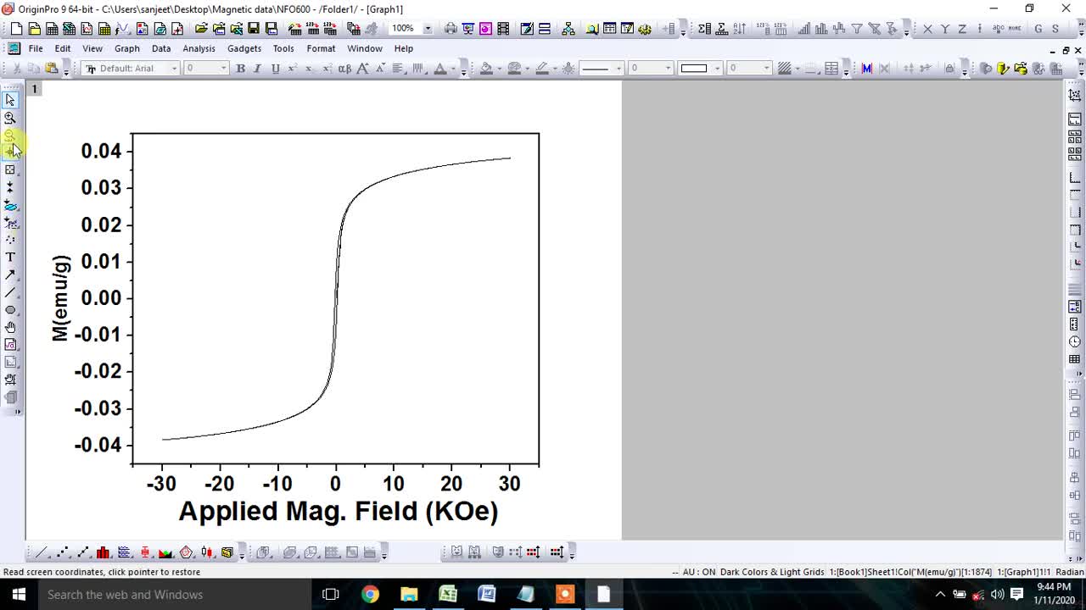This screenshot has width=1086, height=610.
Task: Select the Pointer tool
Action: 10,100
